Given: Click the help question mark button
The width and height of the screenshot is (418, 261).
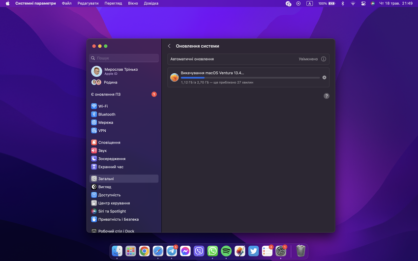Looking at the screenshot, I should point(326,96).
